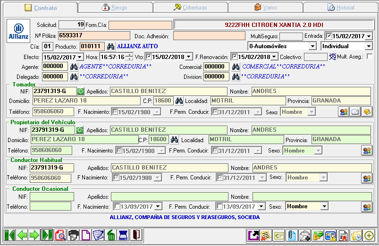
Task: Open the Coberturas tab
Action: [x=191, y=8]
